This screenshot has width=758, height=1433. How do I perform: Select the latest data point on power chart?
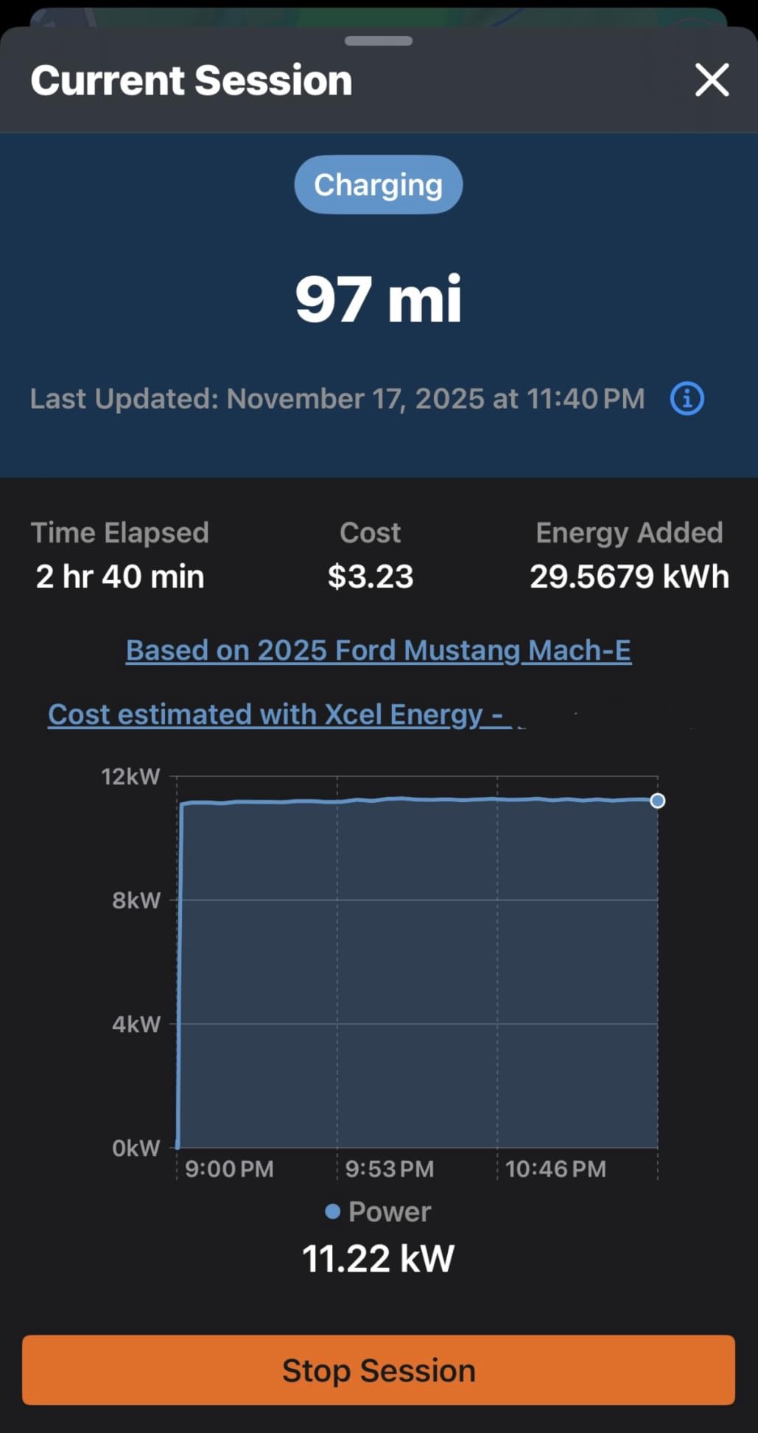(658, 801)
